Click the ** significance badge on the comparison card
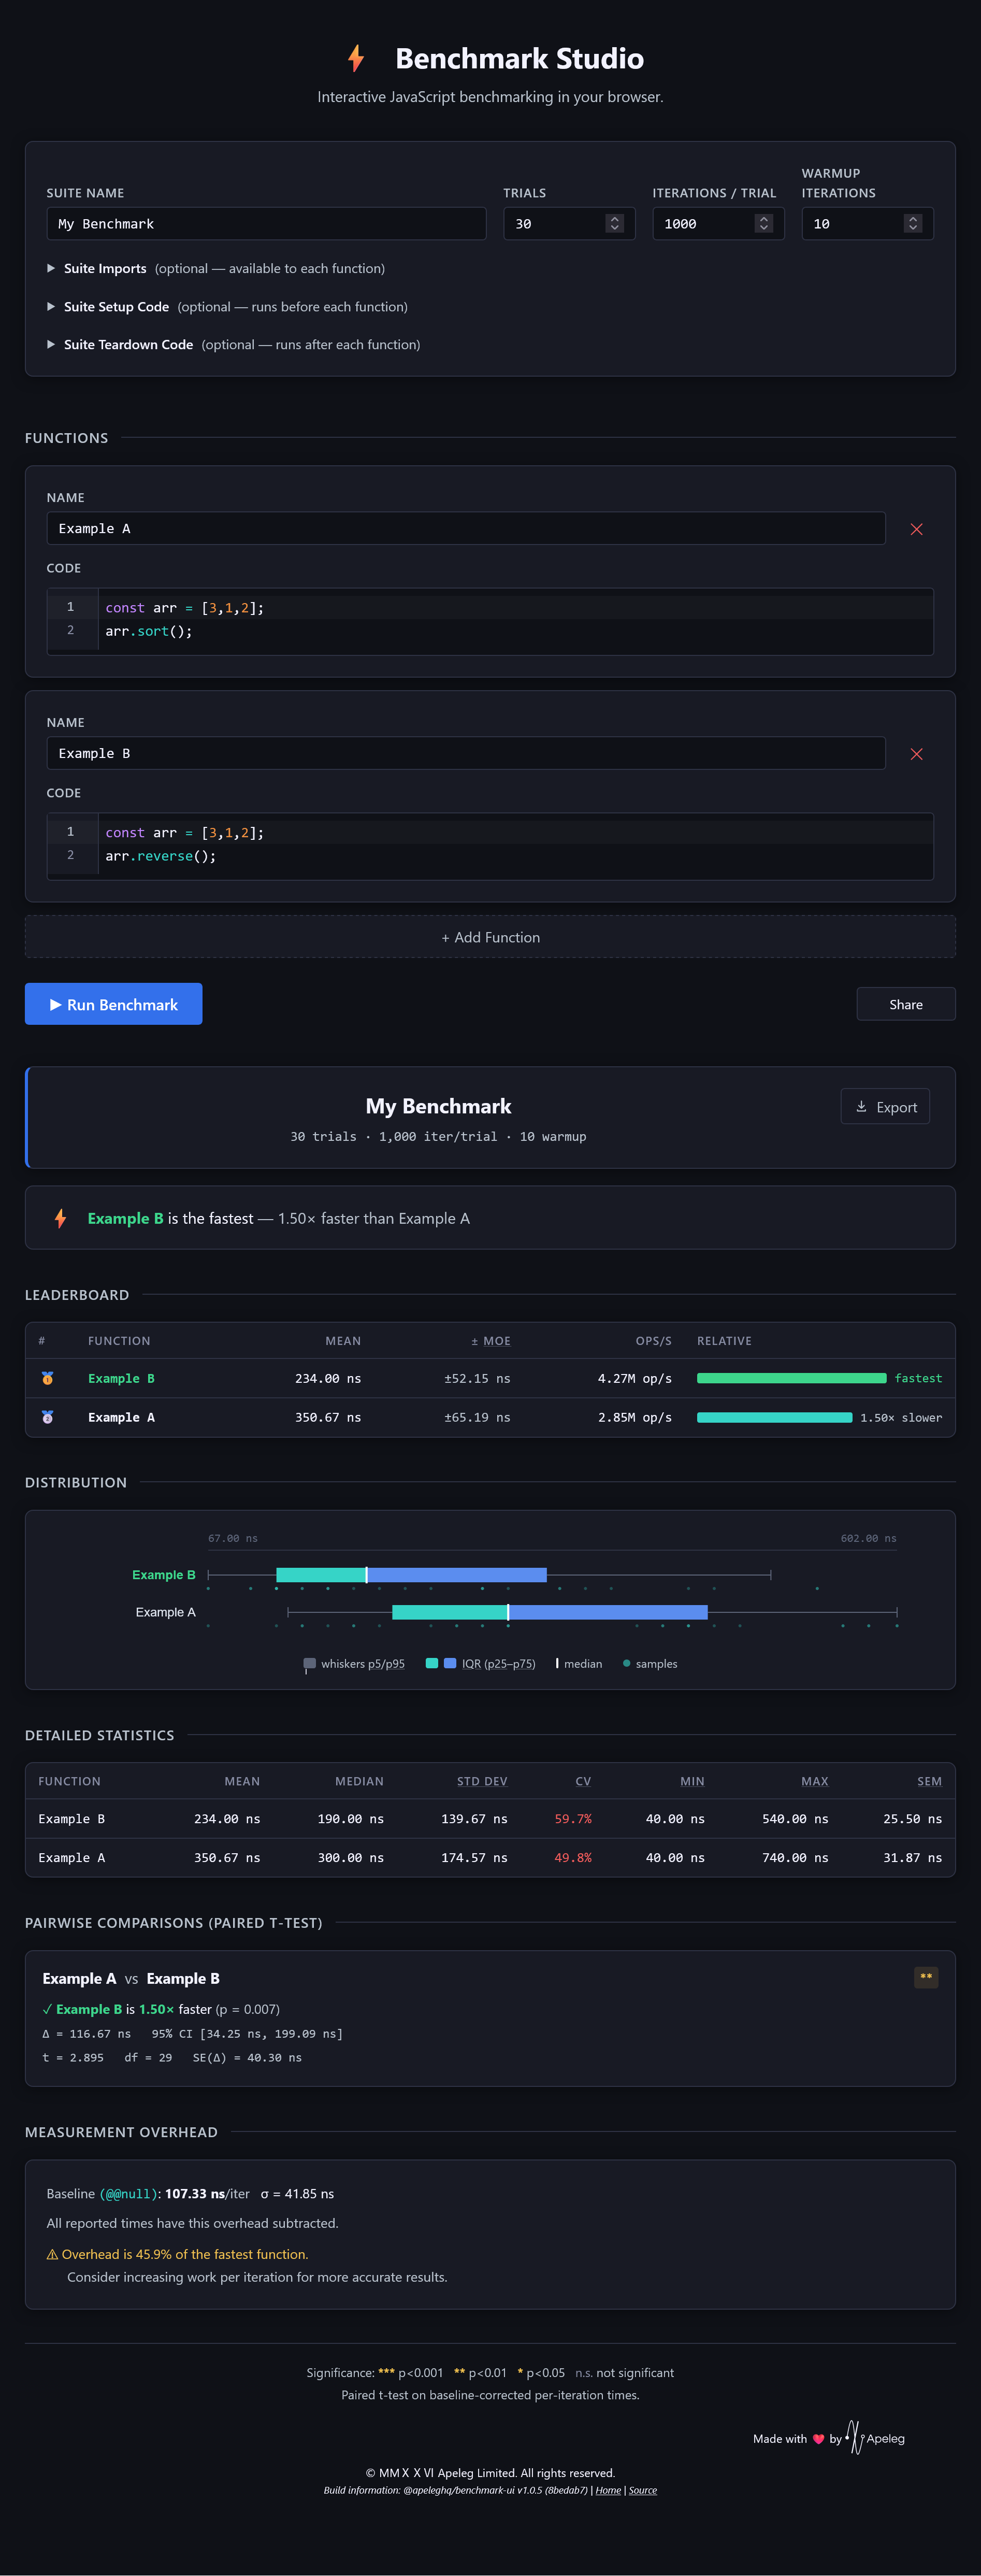Image resolution: width=981 pixels, height=2576 pixels. [926, 1976]
